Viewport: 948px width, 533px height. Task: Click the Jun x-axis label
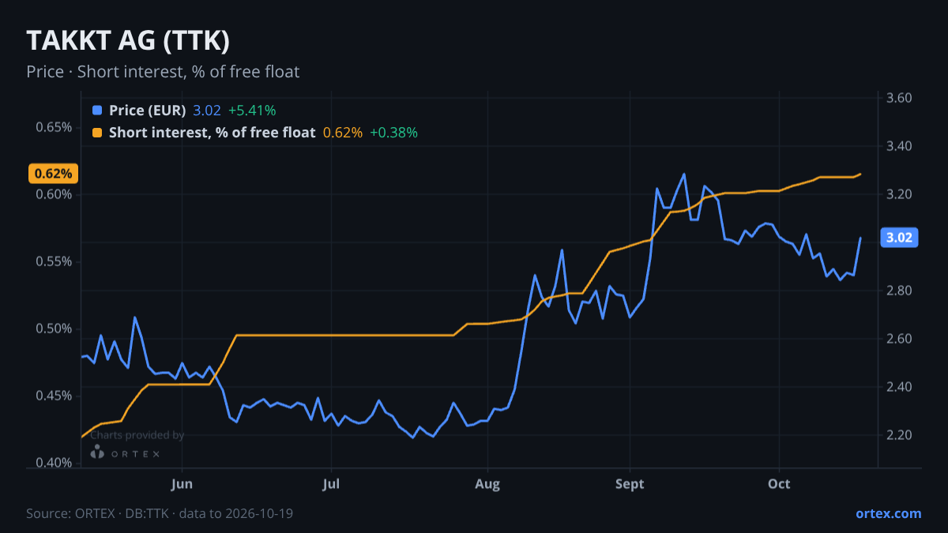click(182, 483)
